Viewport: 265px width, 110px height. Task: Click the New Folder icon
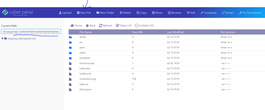click(98, 13)
